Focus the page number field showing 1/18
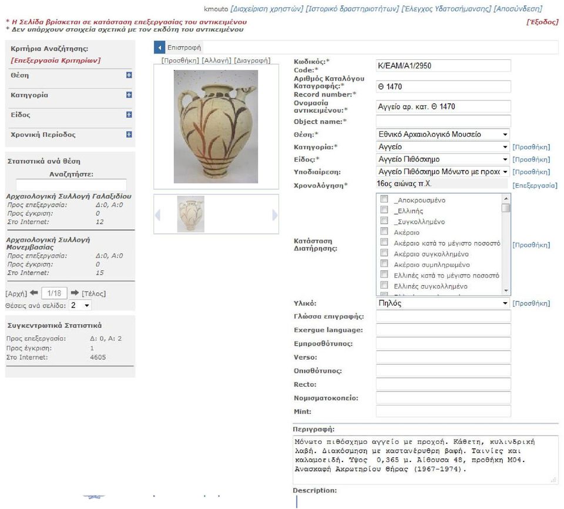The image size is (564, 509). point(54,293)
